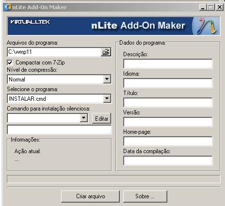Open the silent install command dropdown
225x206 pixels.
[84, 118]
